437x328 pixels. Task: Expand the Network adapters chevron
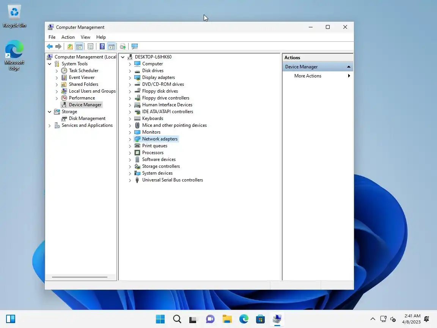pos(130,139)
